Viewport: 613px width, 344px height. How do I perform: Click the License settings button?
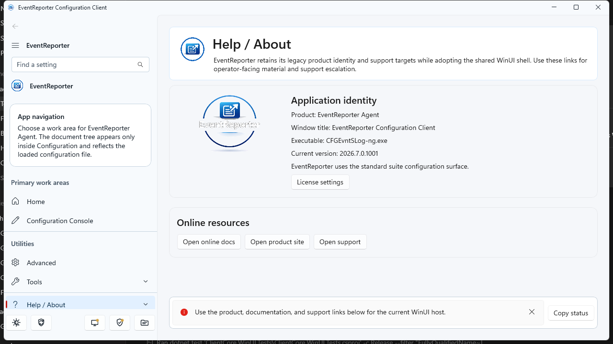pyautogui.click(x=320, y=182)
